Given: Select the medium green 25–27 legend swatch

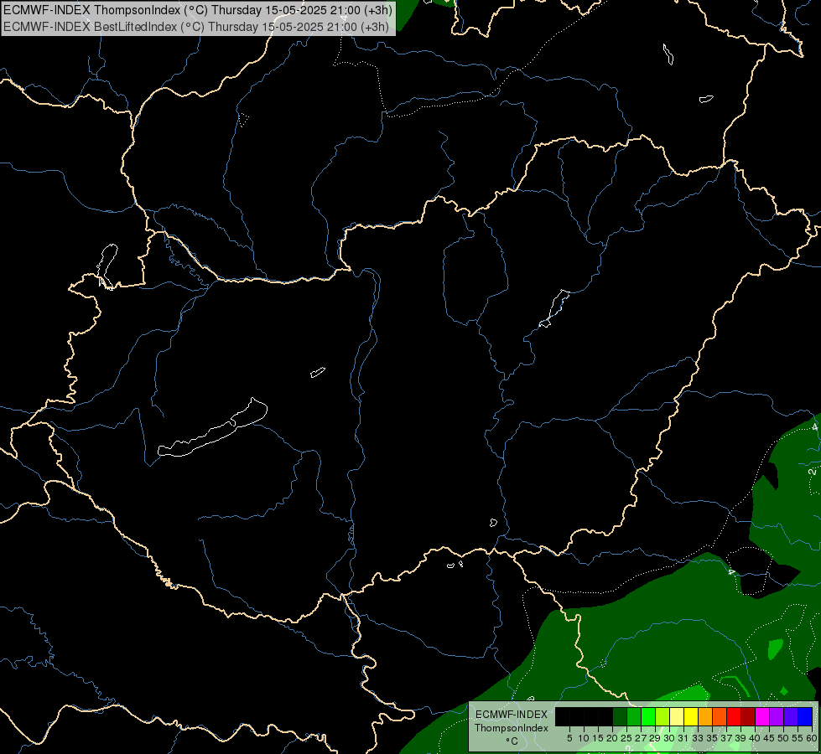Looking at the screenshot, I should tap(634, 716).
